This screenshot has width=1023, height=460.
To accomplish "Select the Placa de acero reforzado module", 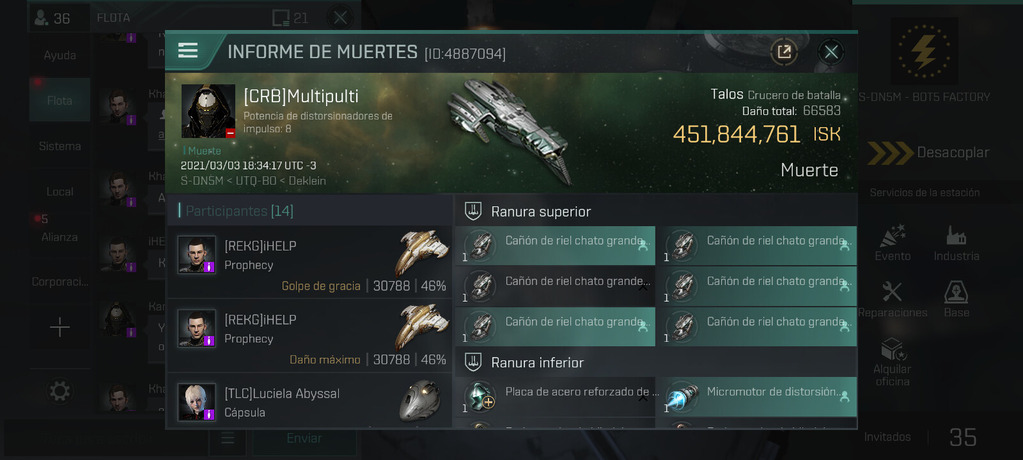I will (555, 397).
